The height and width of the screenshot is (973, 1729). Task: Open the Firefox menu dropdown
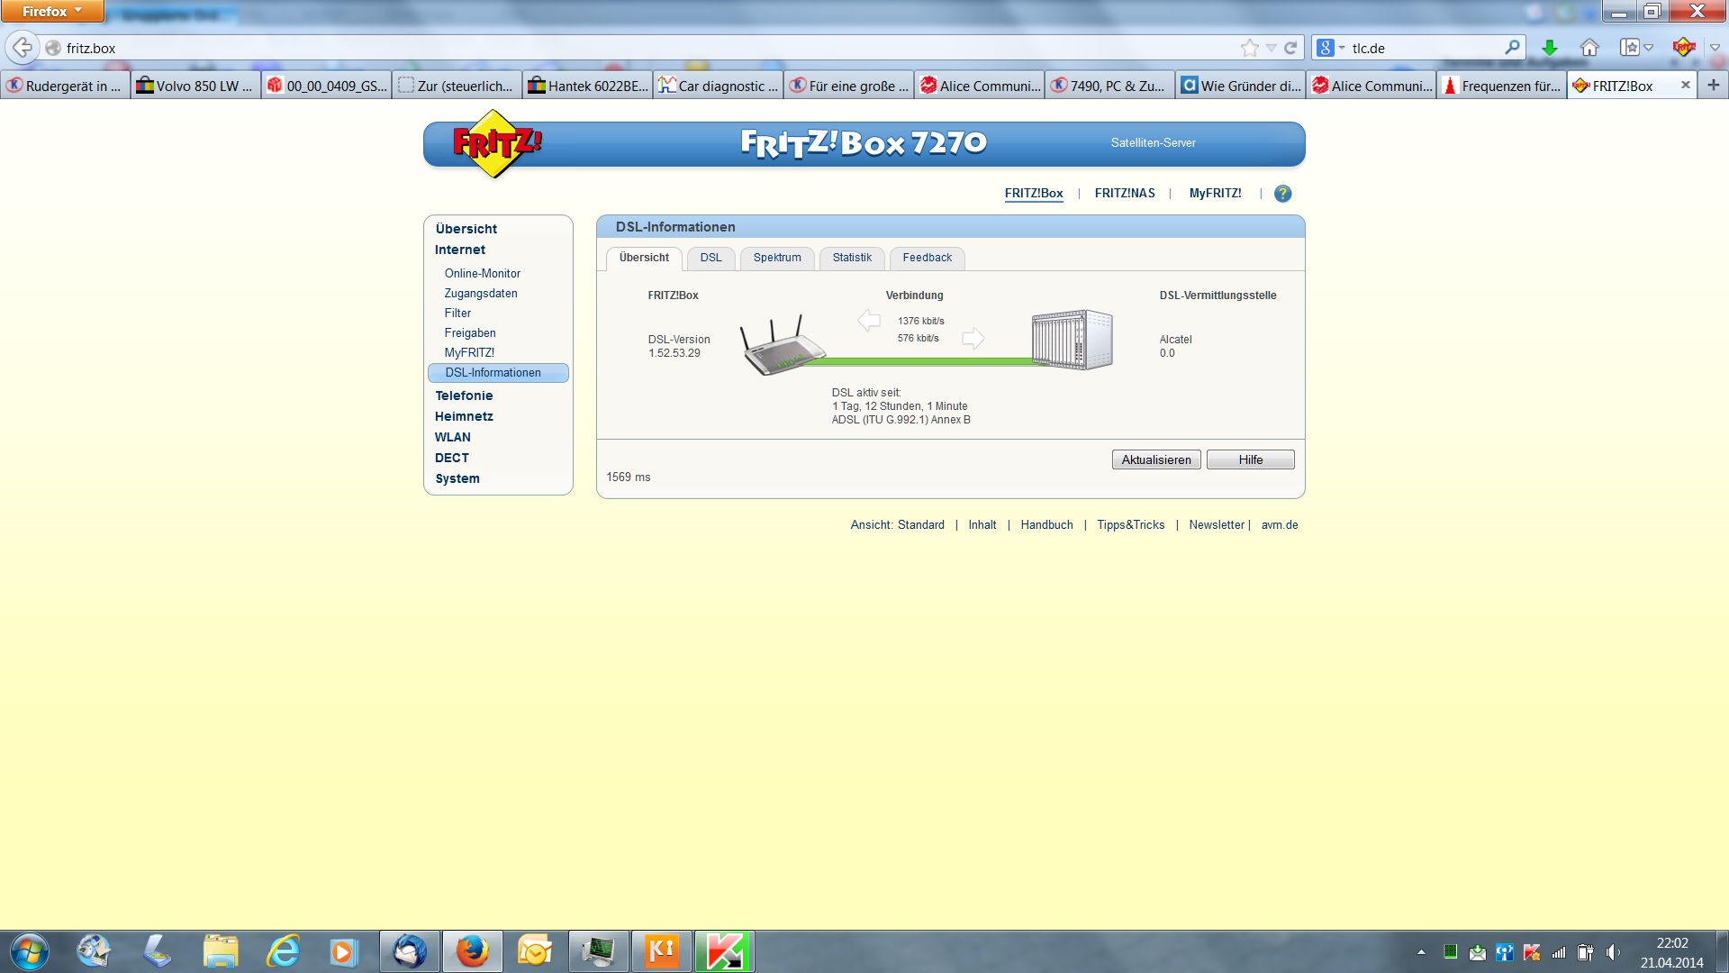click(x=51, y=11)
